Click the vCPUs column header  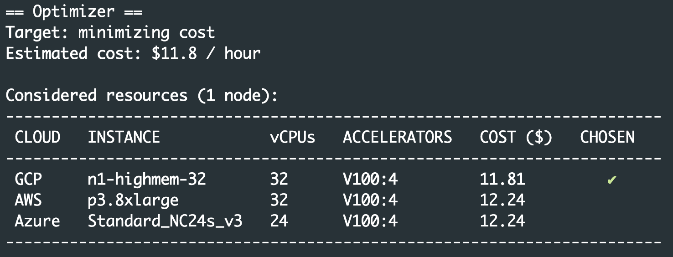tap(293, 137)
